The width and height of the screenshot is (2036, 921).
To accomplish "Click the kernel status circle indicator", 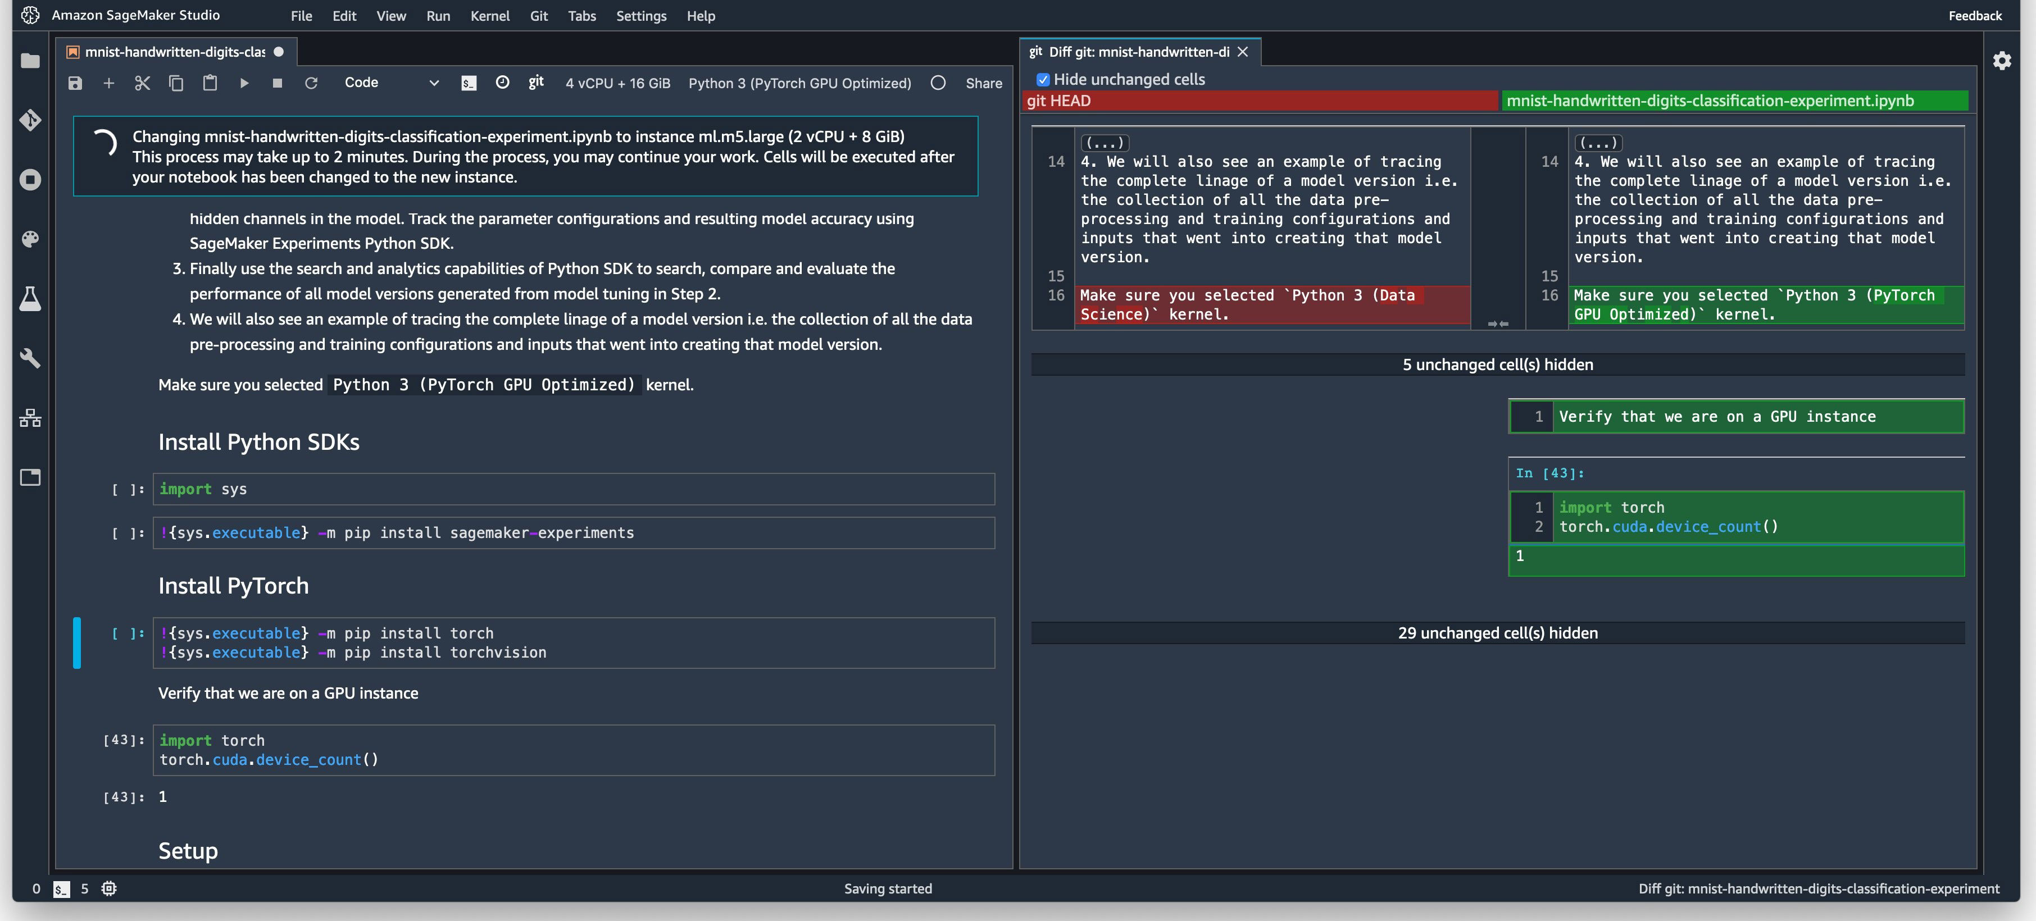I will (938, 83).
